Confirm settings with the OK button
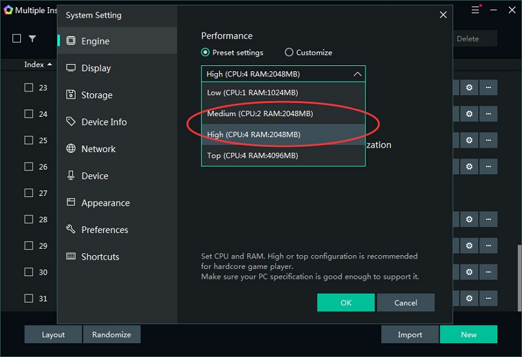Image resolution: width=522 pixels, height=357 pixels. 346,303
